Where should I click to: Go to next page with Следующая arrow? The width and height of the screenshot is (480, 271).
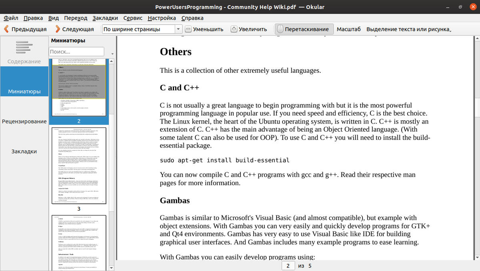[58, 29]
